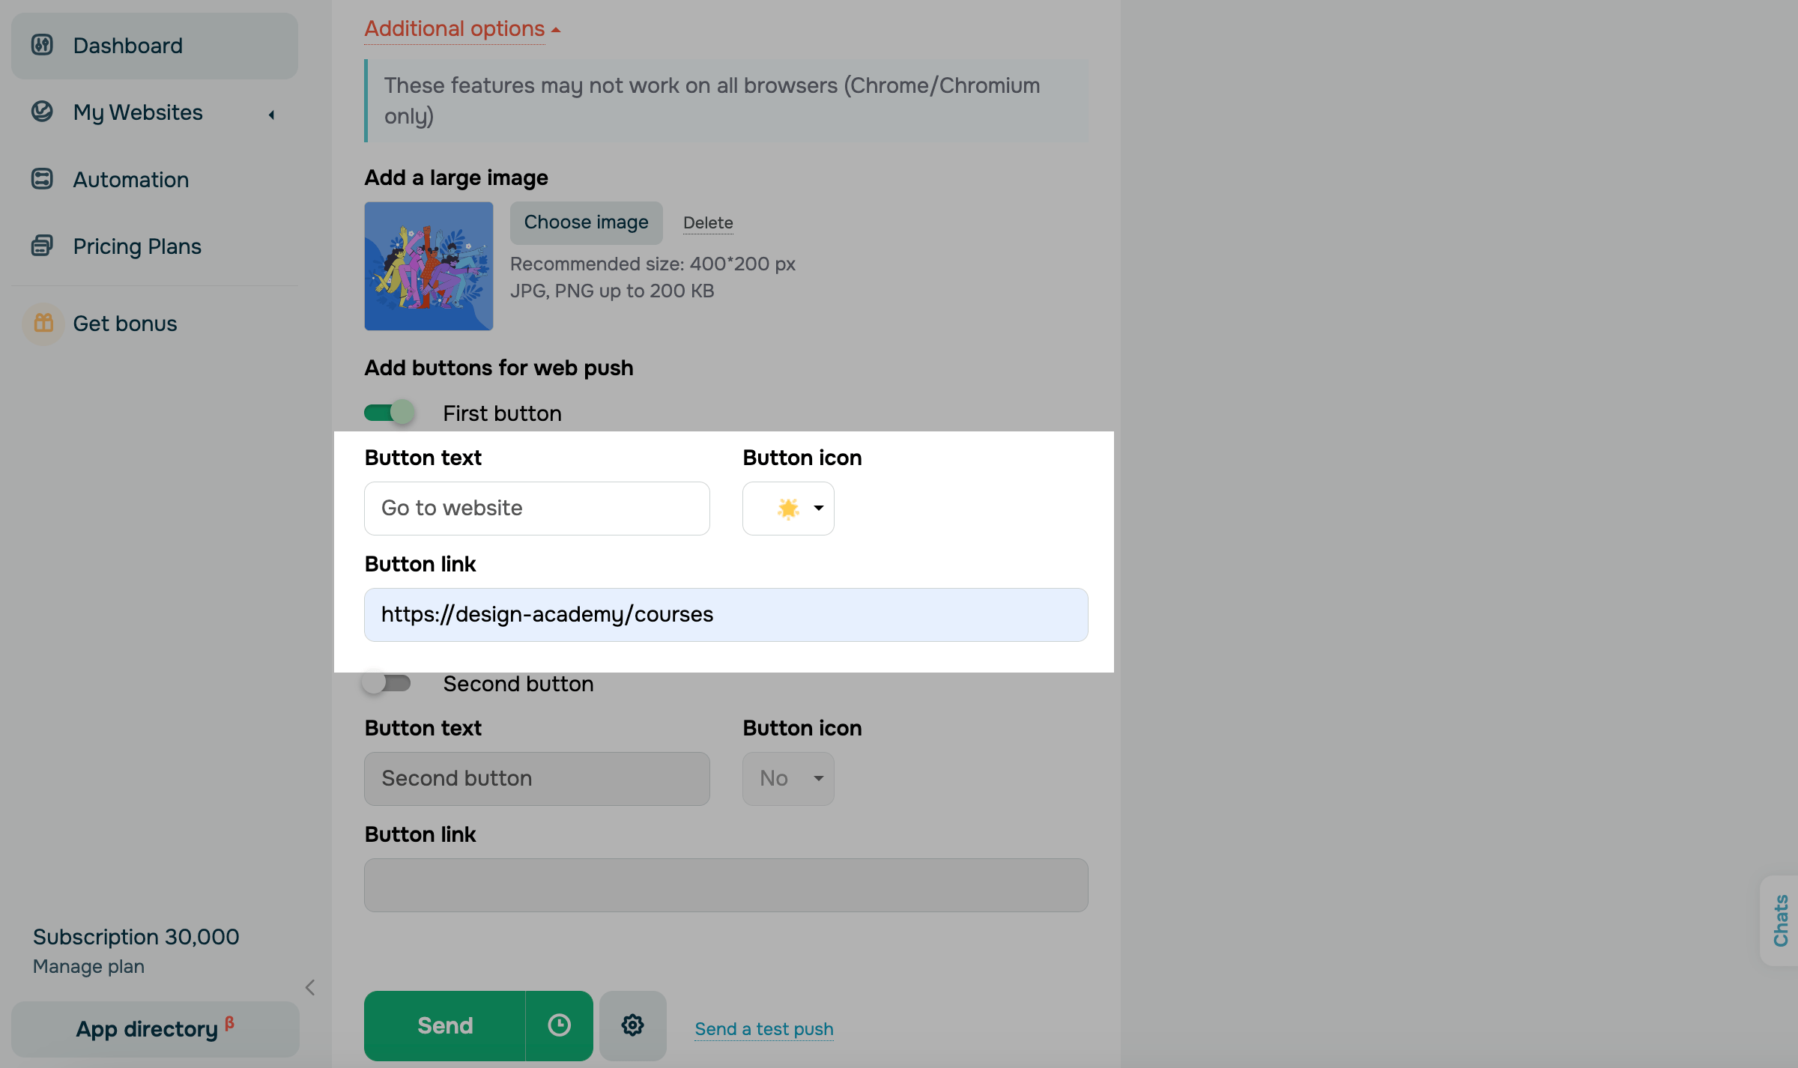Open the App directory menu item

(154, 1029)
